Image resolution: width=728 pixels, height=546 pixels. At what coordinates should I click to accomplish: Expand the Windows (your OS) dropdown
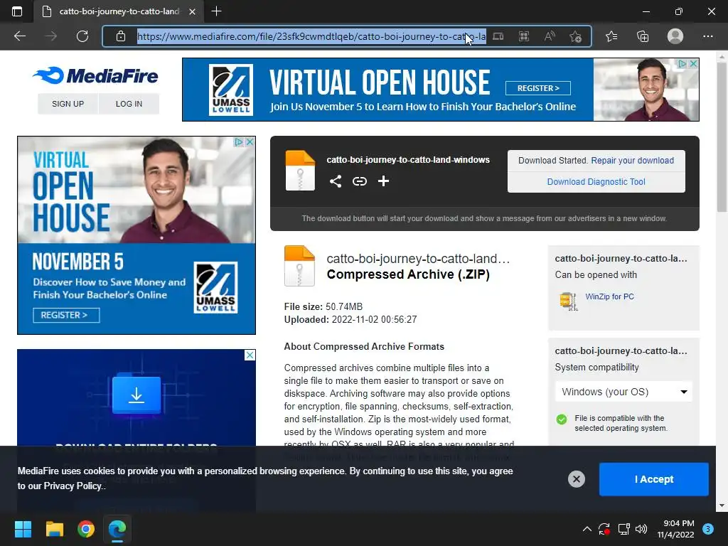623,392
